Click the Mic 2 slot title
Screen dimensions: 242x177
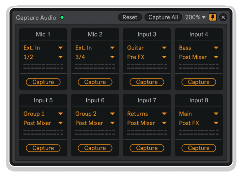[95, 34]
